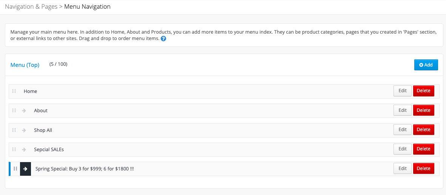
Task: Click the indent arrow next to Sepcial SALEs
Action: point(24,149)
